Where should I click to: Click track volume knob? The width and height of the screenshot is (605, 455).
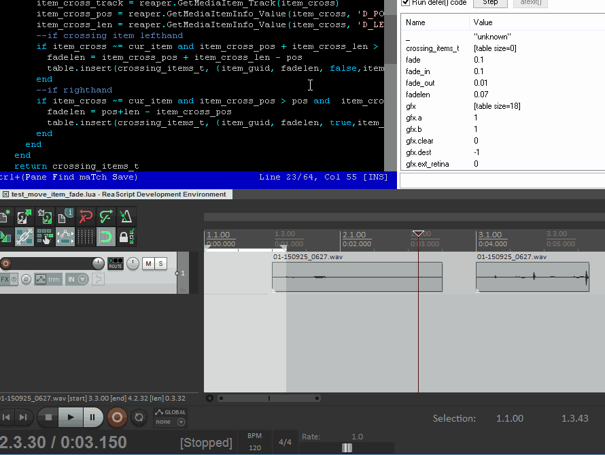(x=98, y=264)
